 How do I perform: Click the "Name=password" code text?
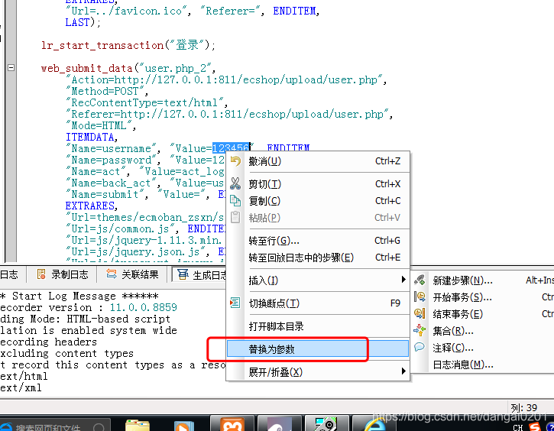pyautogui.click(x=113, y=160)
